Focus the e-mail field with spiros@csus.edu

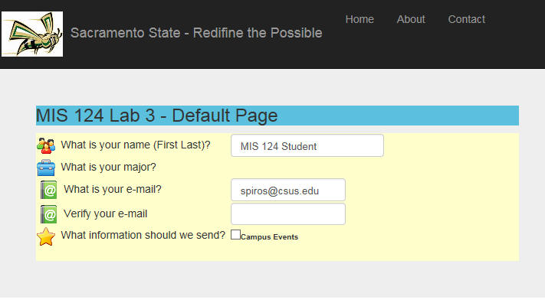tap(288, 190)
